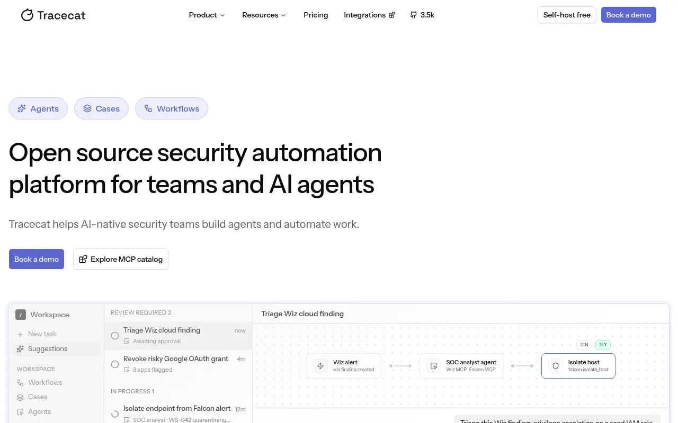Click the Explore MCP catalog button
This screenshot has height=423, width=678.
tap(121, 259)
